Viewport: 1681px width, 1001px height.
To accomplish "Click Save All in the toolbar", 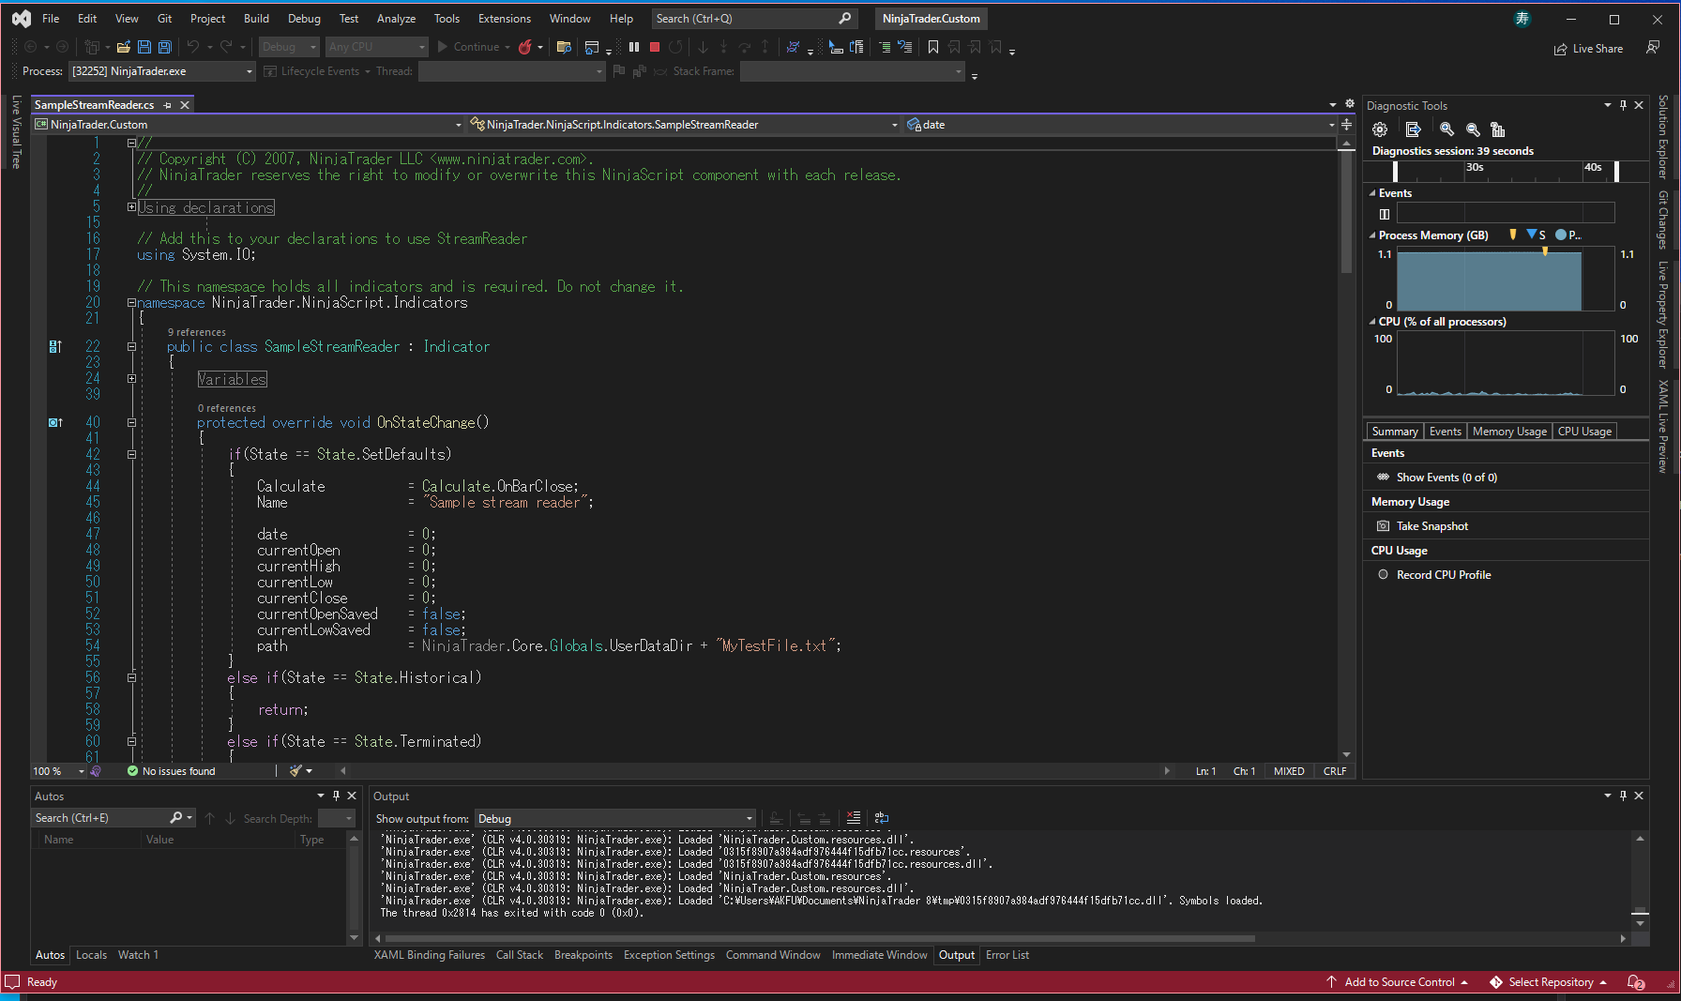I will point(165,47).
